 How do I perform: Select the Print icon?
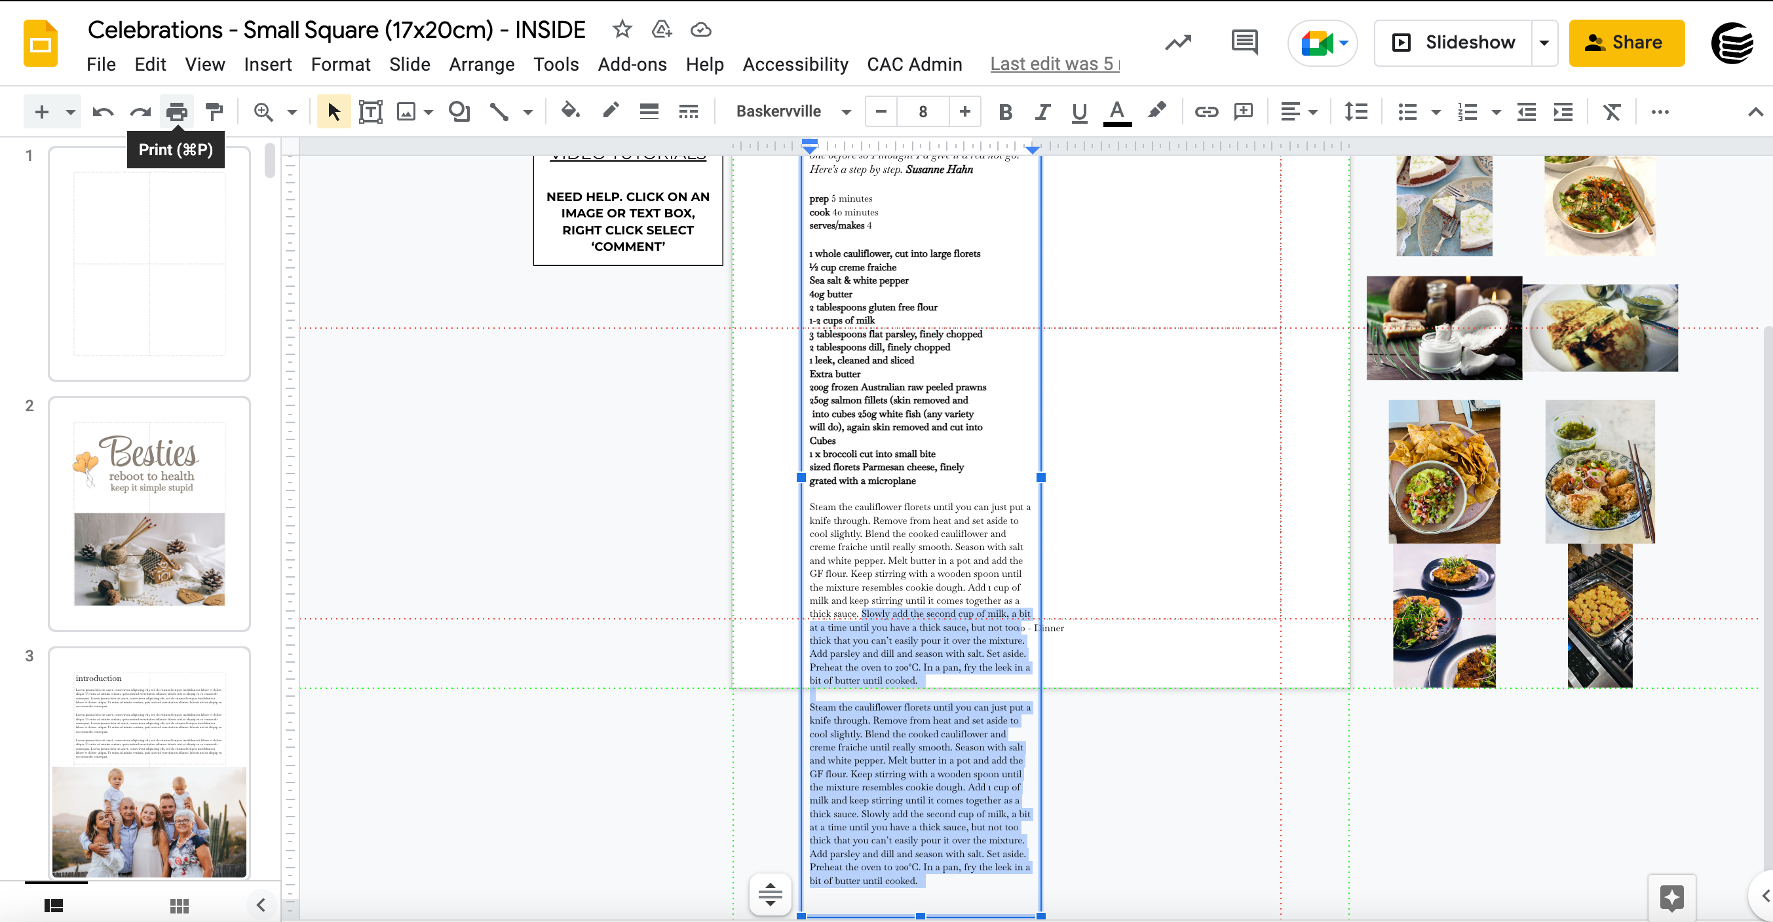[x=177, y=111]
